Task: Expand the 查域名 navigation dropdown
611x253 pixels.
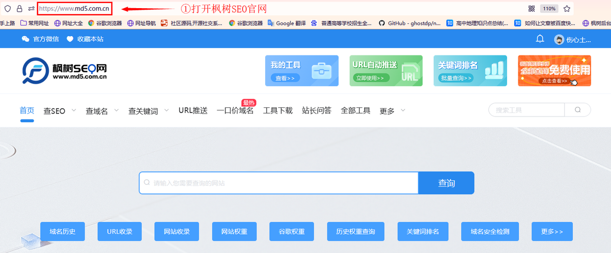Action: click(102, 110)
